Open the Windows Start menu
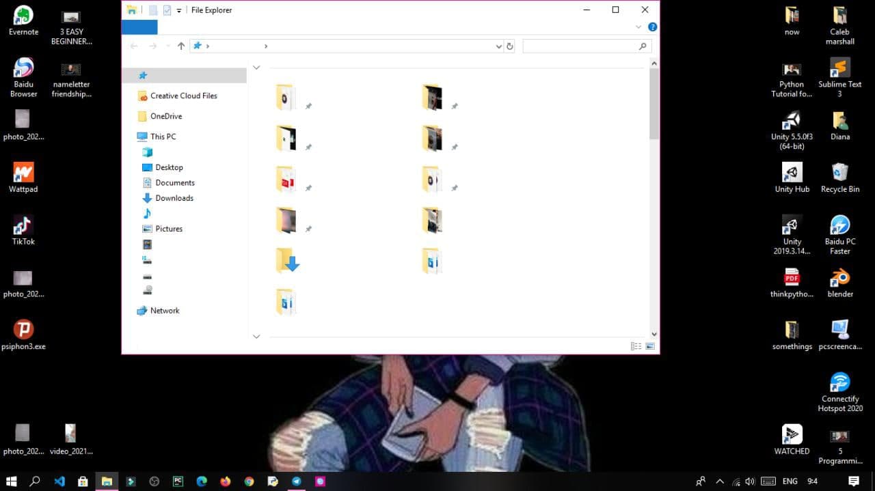This screenshot has width=875, height=491. (12, 481)
